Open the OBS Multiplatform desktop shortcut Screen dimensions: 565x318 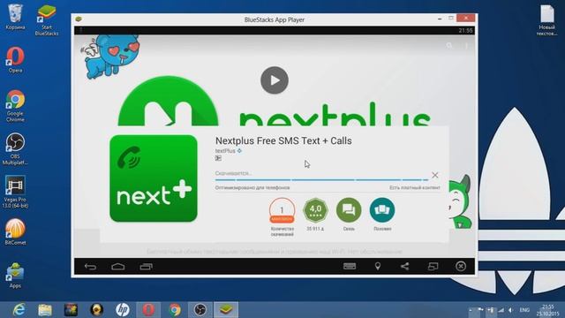pos(15,149)
